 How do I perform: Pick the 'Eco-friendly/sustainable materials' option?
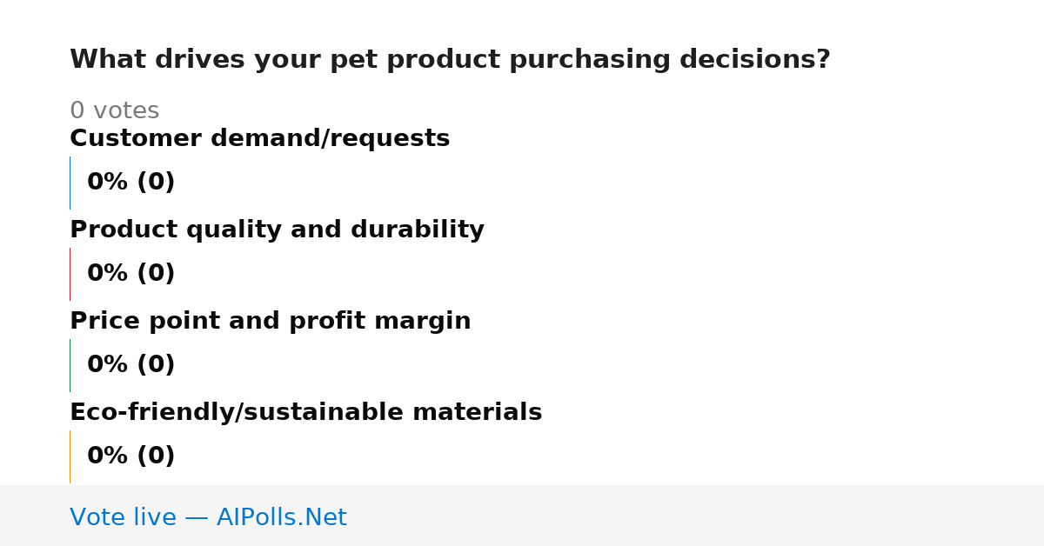pos(305,412)
